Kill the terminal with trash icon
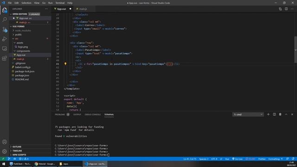The image size is (297, 167). coord(280,115)
